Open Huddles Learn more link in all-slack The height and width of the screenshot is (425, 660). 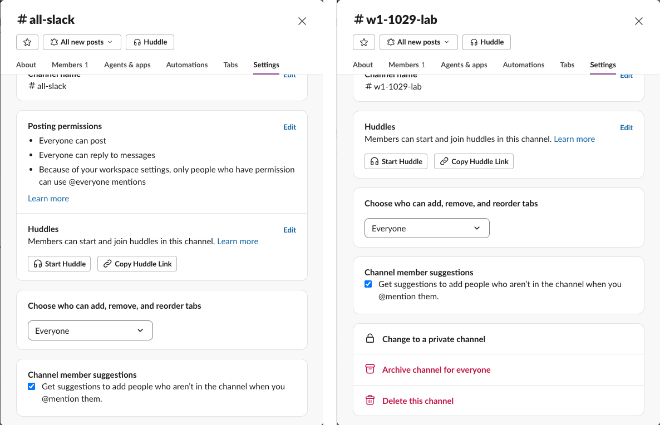coord(238,241)
